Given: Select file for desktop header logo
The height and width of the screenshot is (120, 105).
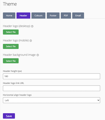Looking at the screenshot, I should click(11, 32).
